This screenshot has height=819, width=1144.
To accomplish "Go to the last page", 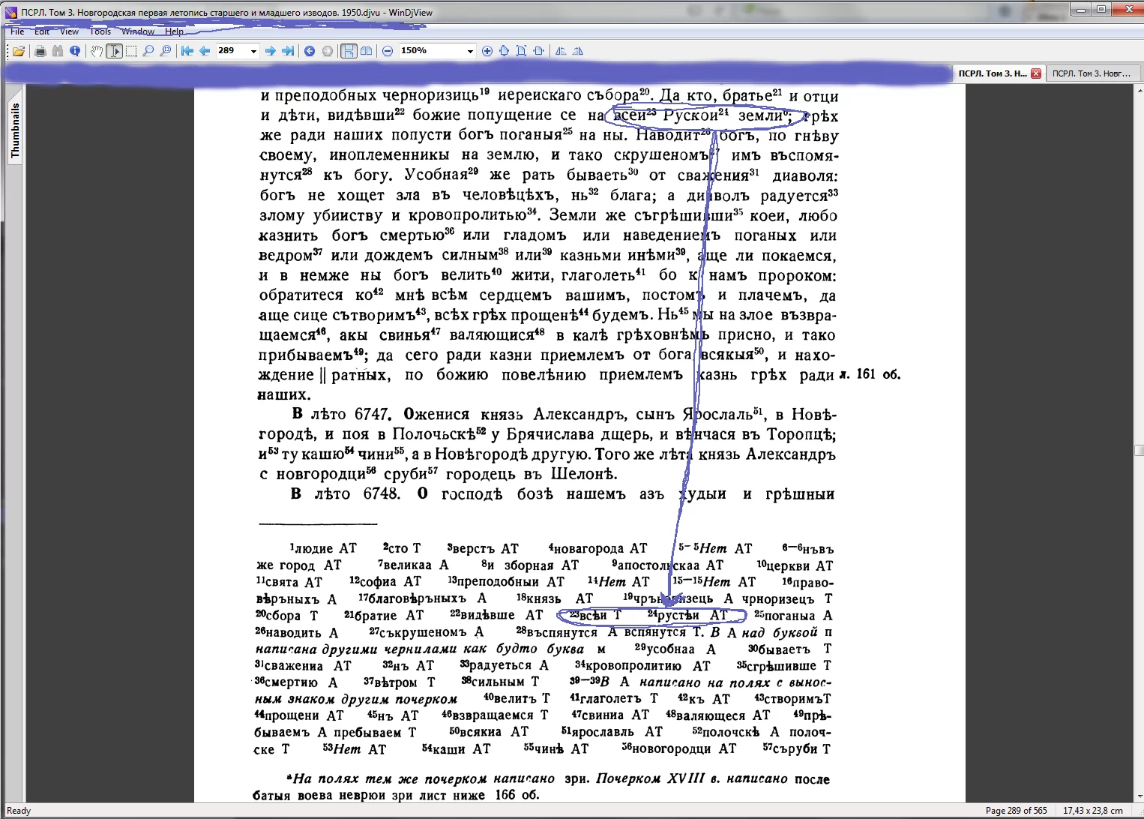I will pos(288,51).
